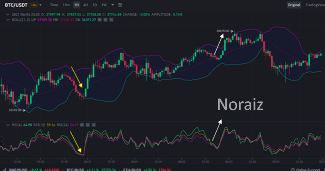Select the 1H interval

pos(76,5)
